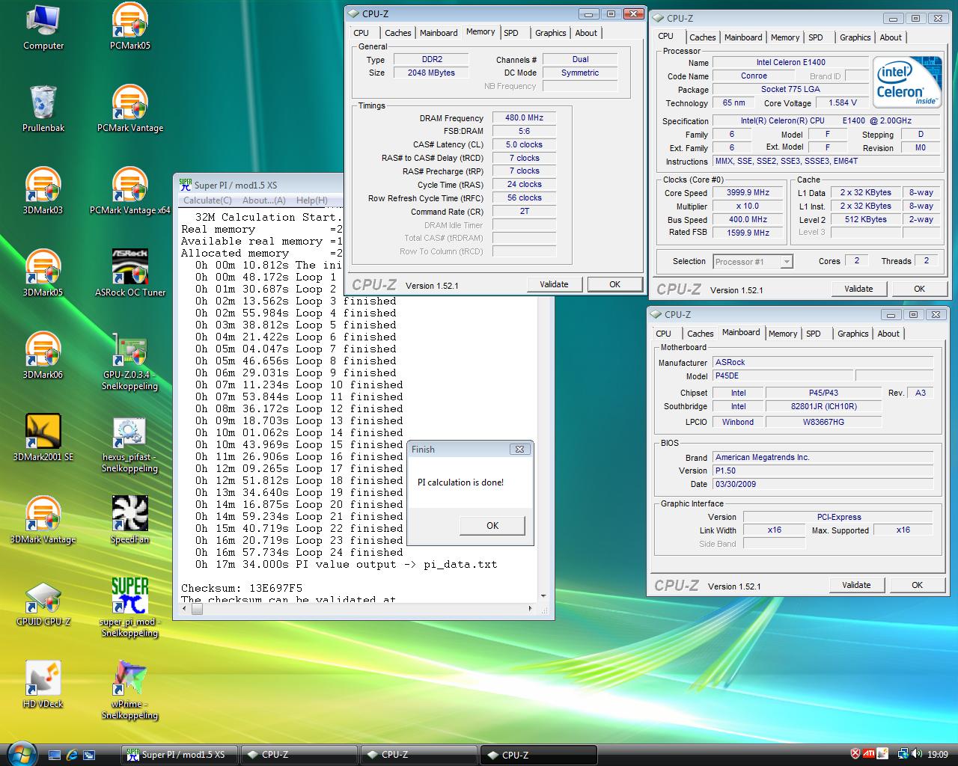The image size is (958, 766).
Task: Open GPU-Z.0.3.4 shortcut
Action: coord(129,362)
